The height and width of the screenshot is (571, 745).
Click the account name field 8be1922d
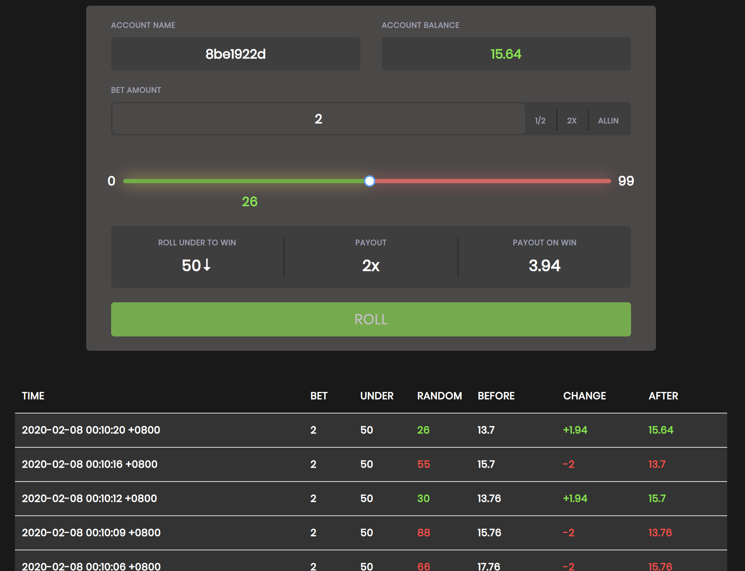pos(235,54)
